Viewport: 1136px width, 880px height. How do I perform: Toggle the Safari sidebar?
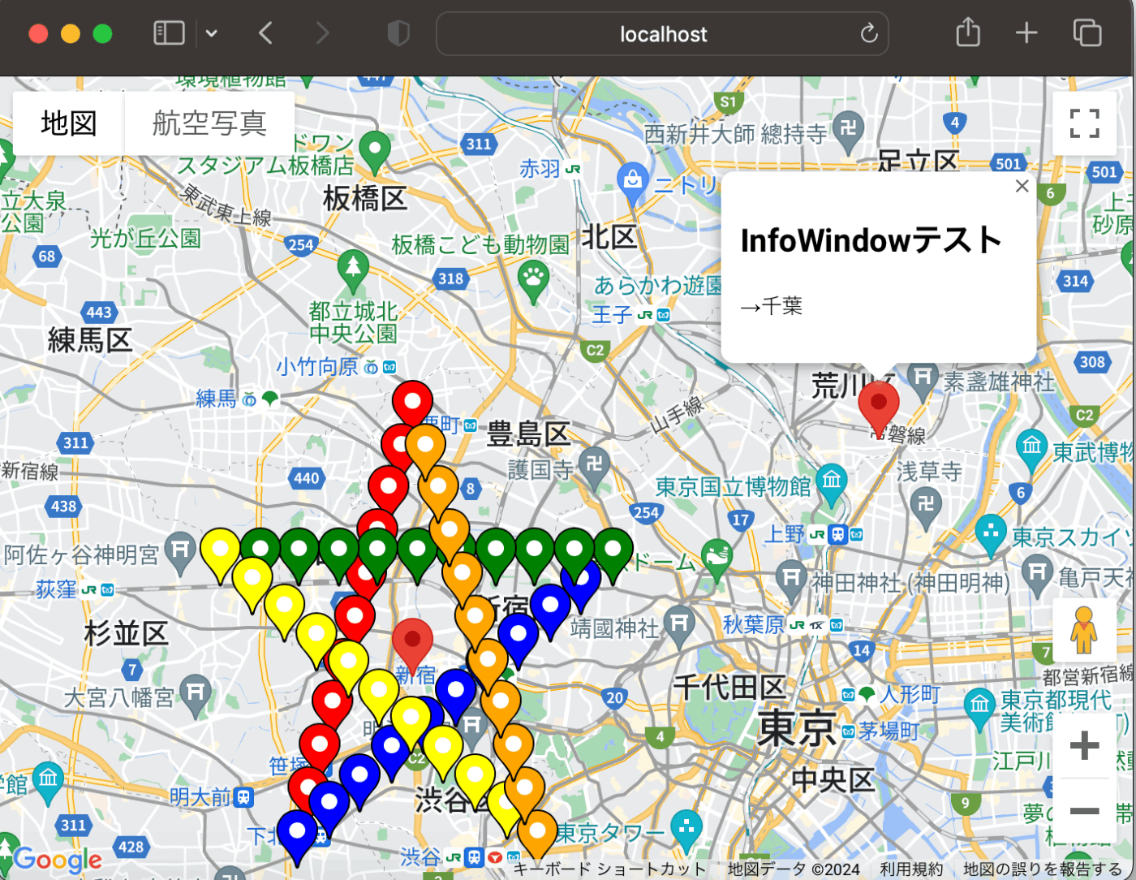[168, 32]
